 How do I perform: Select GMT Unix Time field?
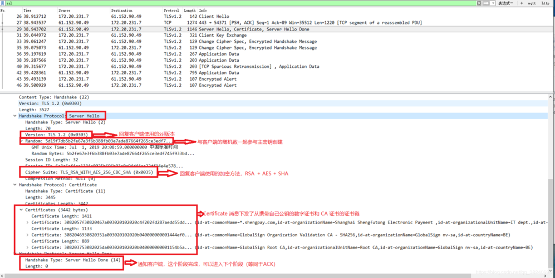click(x=105, y=147)
